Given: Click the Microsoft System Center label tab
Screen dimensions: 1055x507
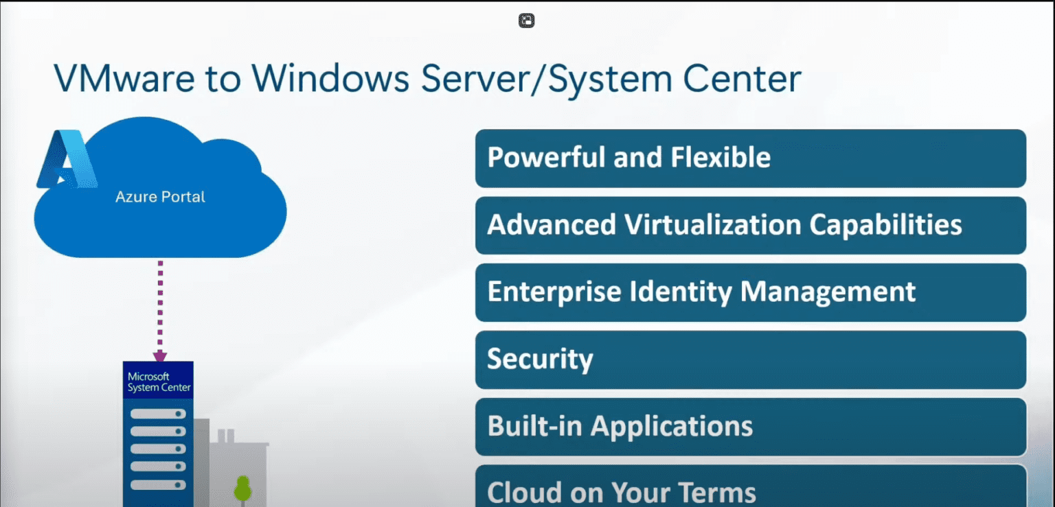Looking at the screenshot, I should pyautogui.click(x=157, y=379).
